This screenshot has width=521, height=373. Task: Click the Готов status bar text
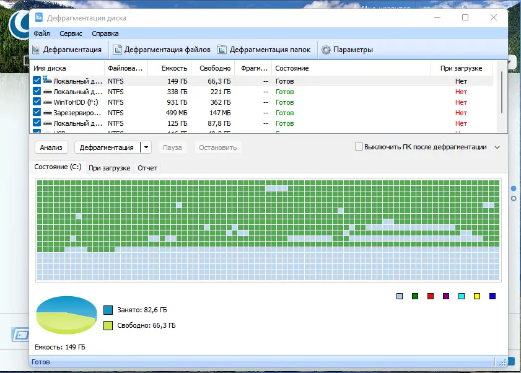pyautogui.click(x=40, y=362)
